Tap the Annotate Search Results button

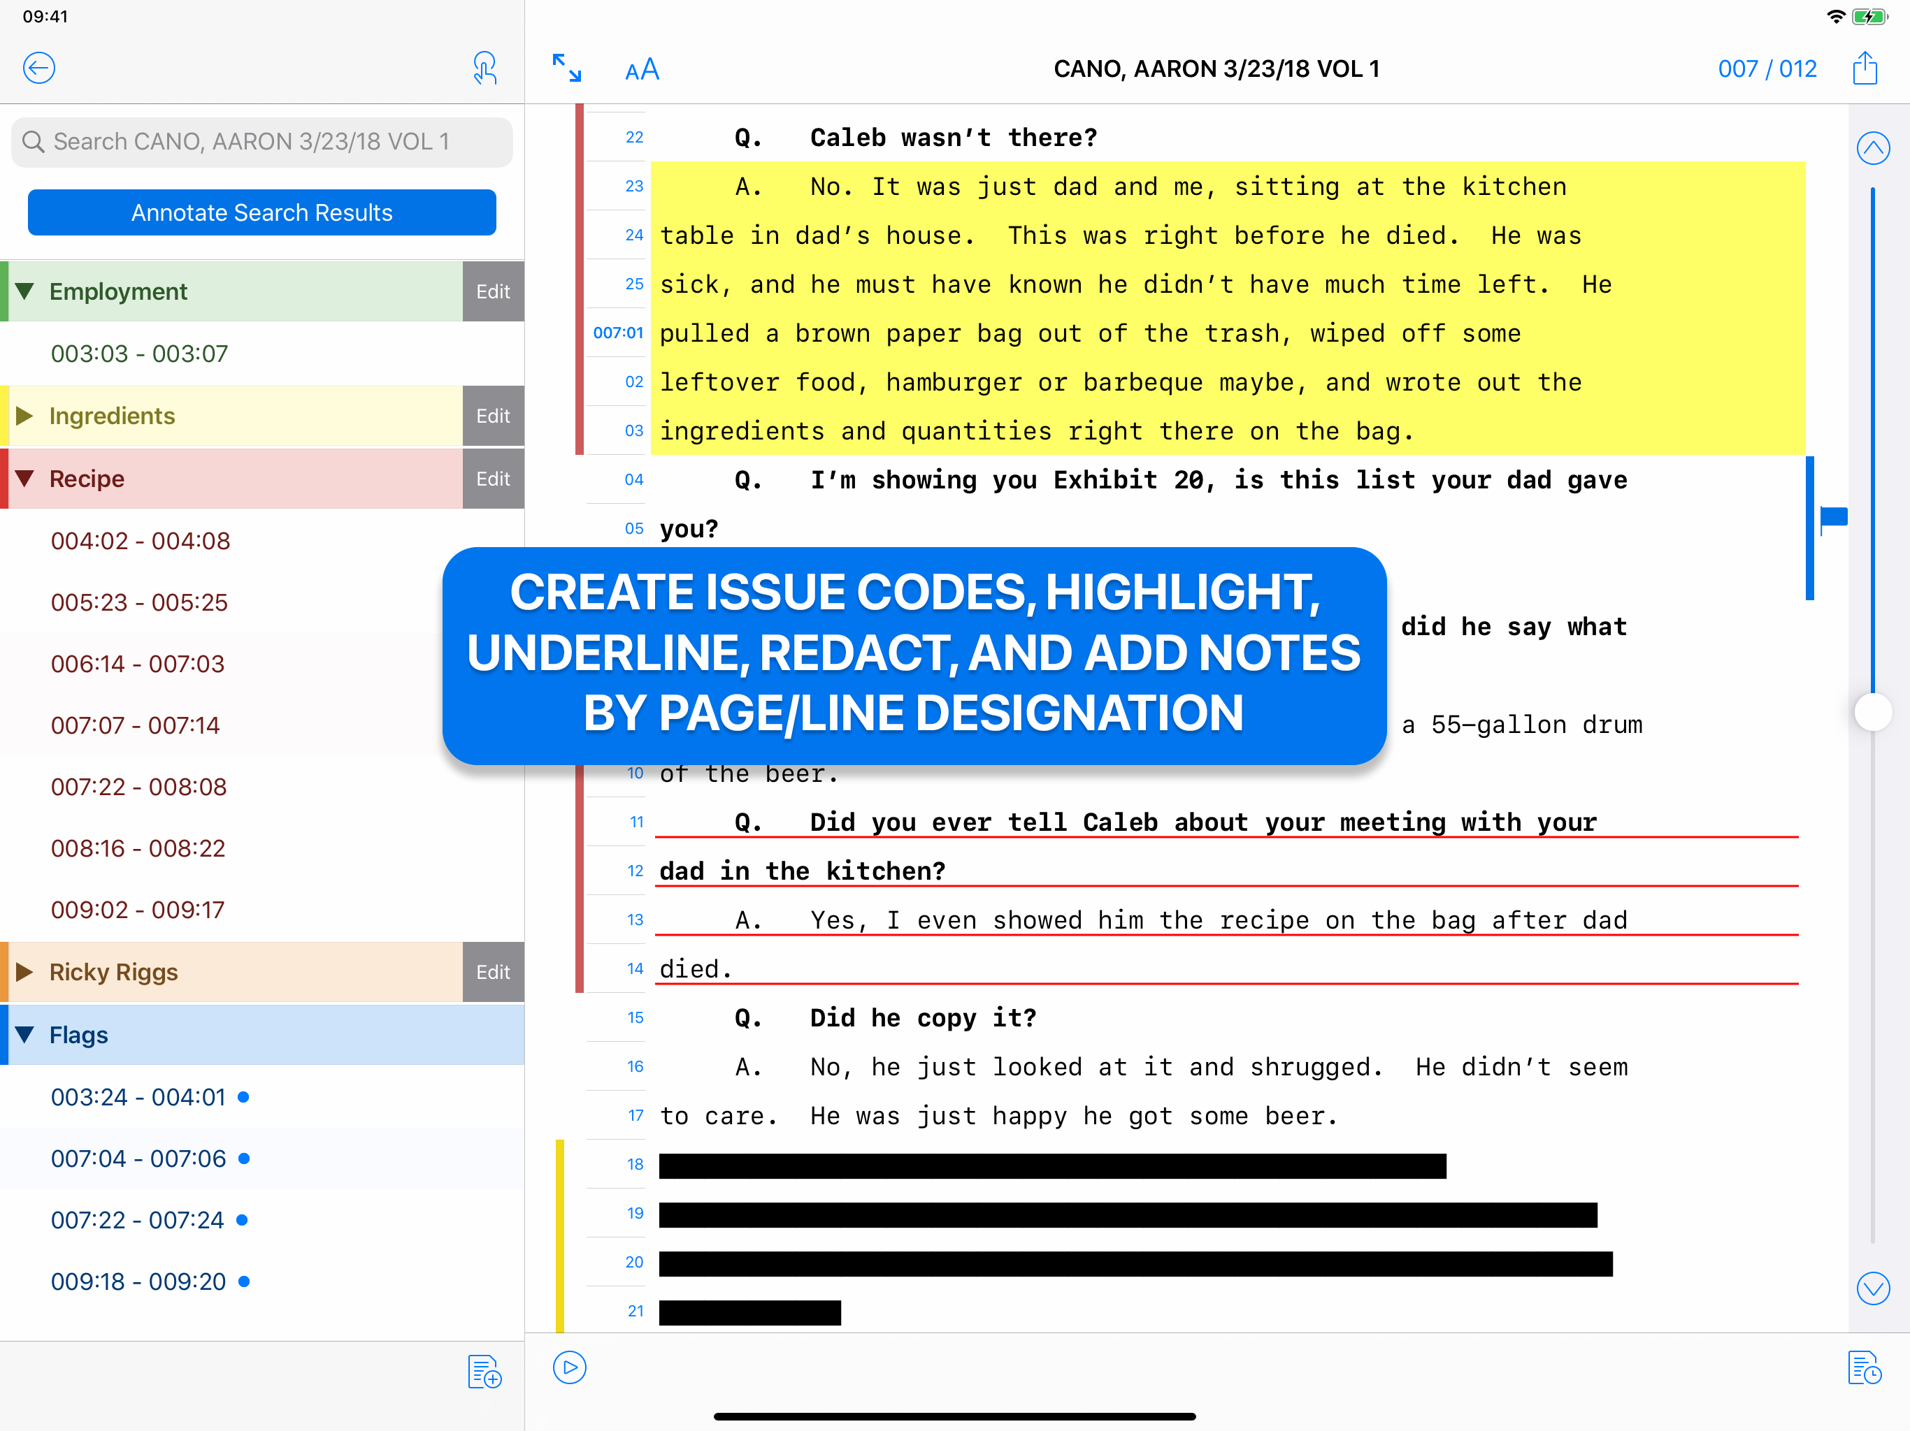[x=261, y=212]
